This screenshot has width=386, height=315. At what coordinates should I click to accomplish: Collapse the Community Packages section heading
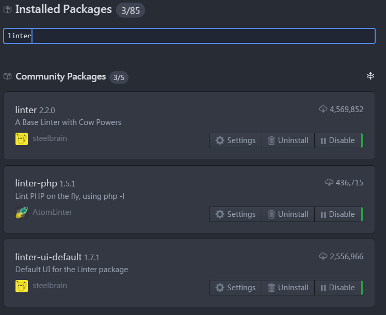[x=60, y=76]
